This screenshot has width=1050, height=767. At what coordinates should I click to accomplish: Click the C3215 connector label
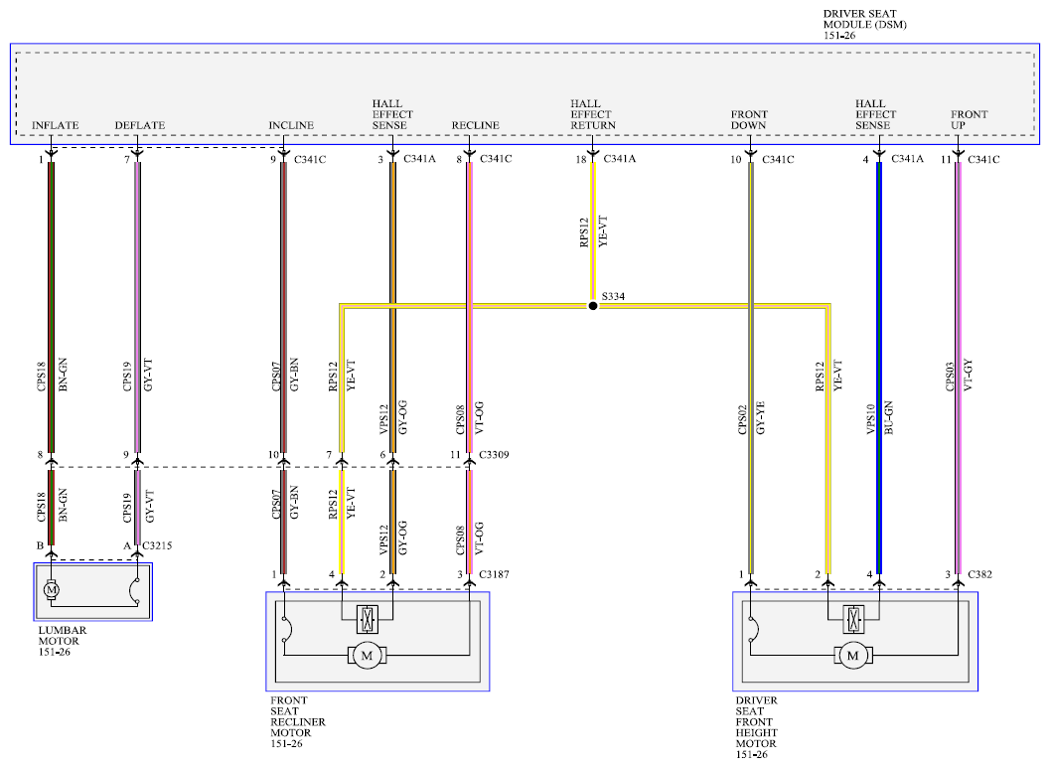pos(157,546)
